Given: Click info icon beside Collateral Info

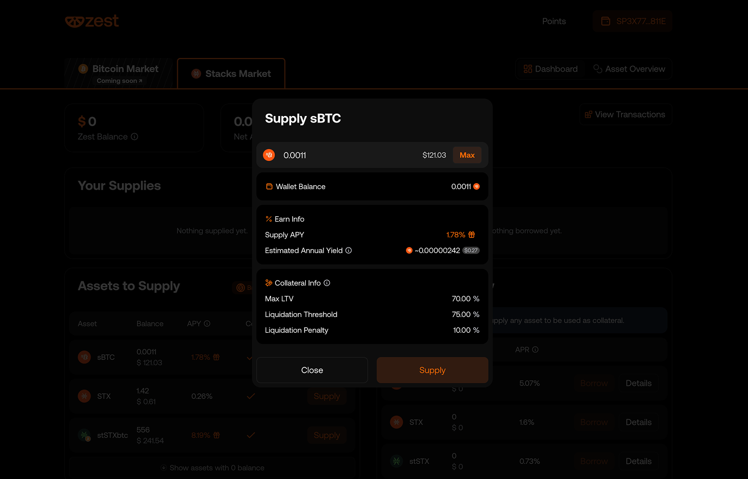Looking at the screenshot, I should (327, 283).
